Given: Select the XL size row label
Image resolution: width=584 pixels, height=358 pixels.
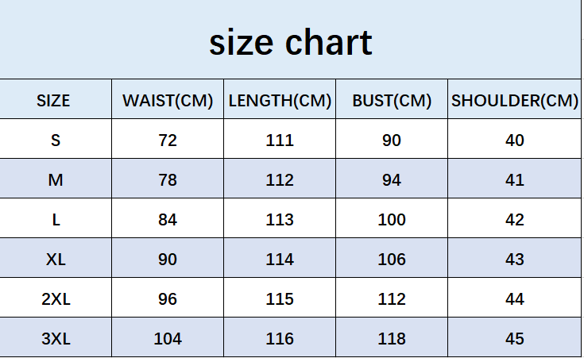Looking at the screenshot, I should pos(56,260).
